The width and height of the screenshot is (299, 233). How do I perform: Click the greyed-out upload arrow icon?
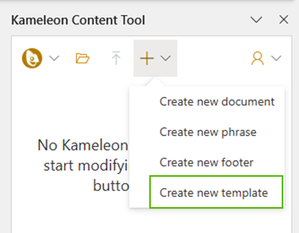[x=116, y=58]
